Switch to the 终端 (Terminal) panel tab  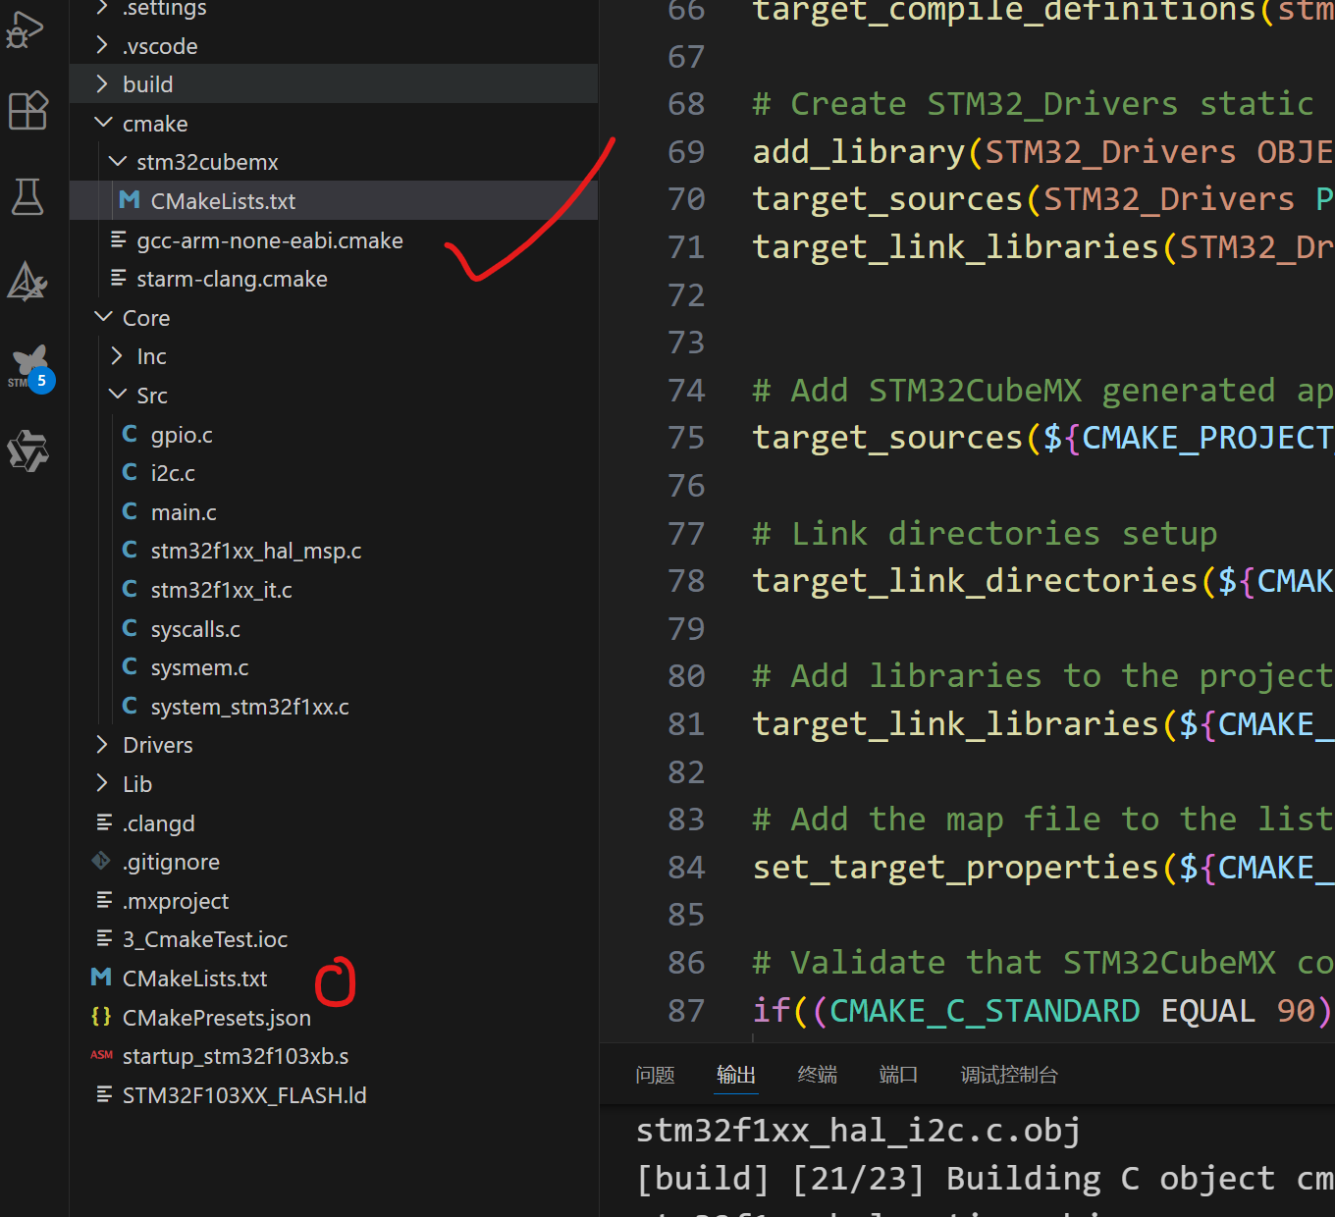pyautogui.click(x=818, y=1075)
